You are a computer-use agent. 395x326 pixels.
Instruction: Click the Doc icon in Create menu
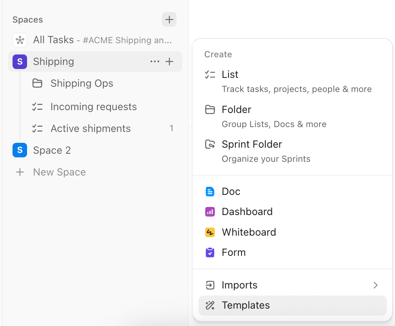point(210,191)
